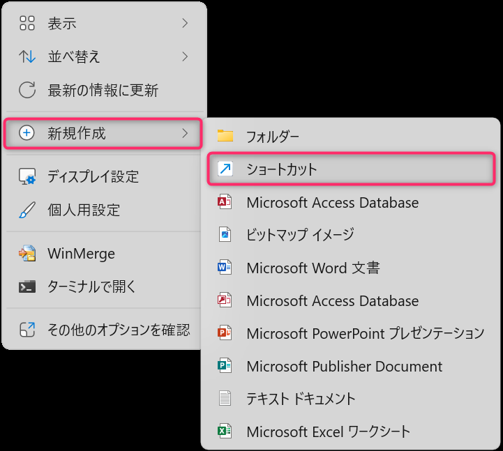The image size is (503, 451).
Task: Click the plus icon beside 新規作成
Action: [x=27, y=133]
